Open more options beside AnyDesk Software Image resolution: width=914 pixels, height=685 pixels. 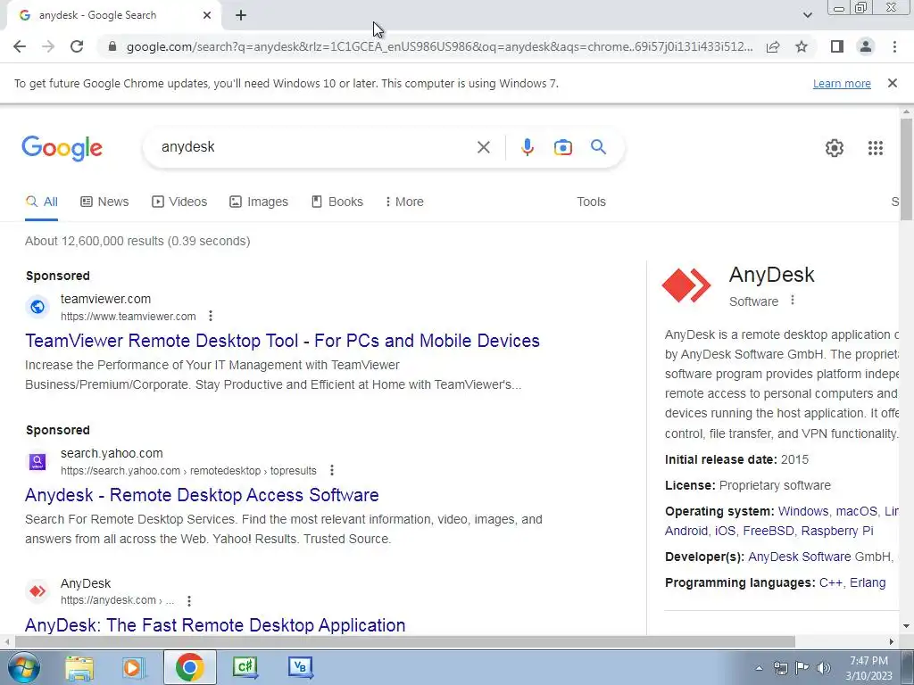tap(793, 301)
